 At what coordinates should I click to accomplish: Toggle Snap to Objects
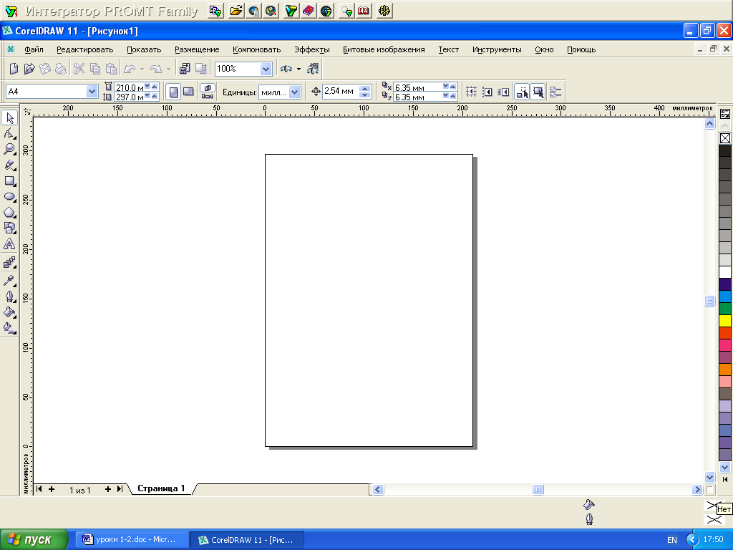503,92
